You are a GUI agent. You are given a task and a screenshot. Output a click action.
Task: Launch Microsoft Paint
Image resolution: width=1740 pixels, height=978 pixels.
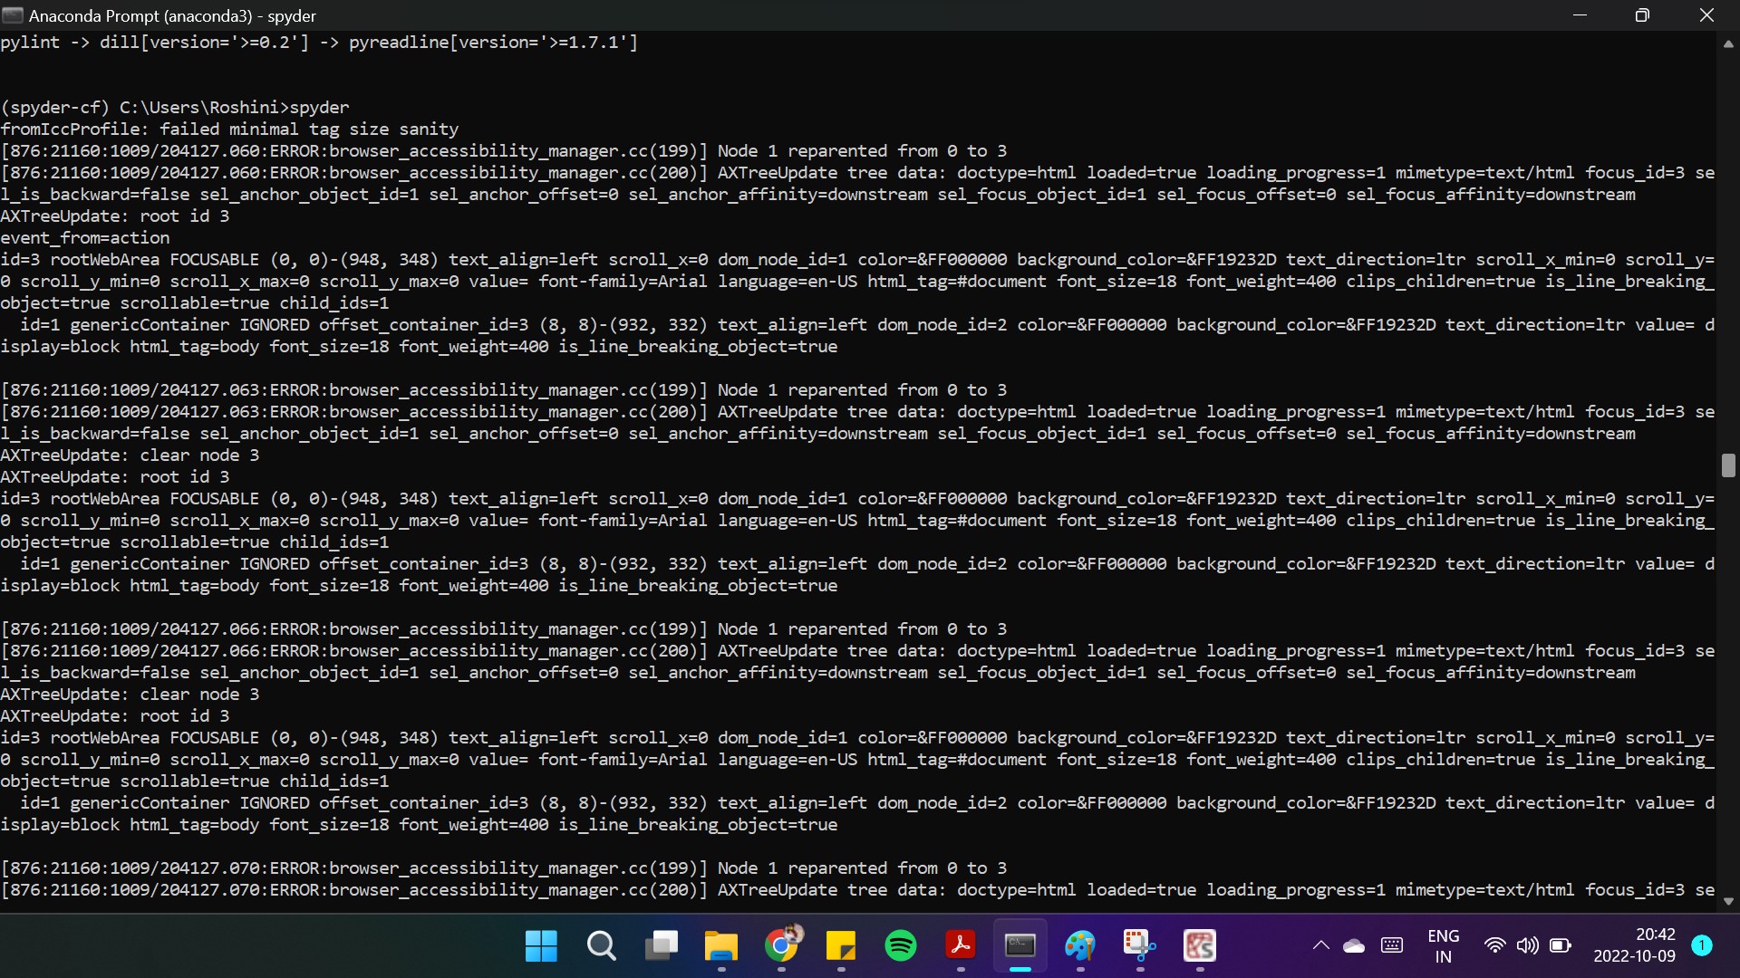pyautogui.click(x=1080, y=946)
